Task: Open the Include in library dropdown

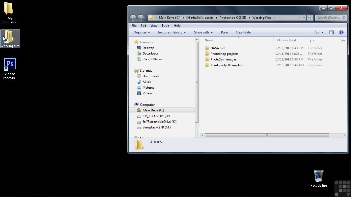Action: coord(172,32)
